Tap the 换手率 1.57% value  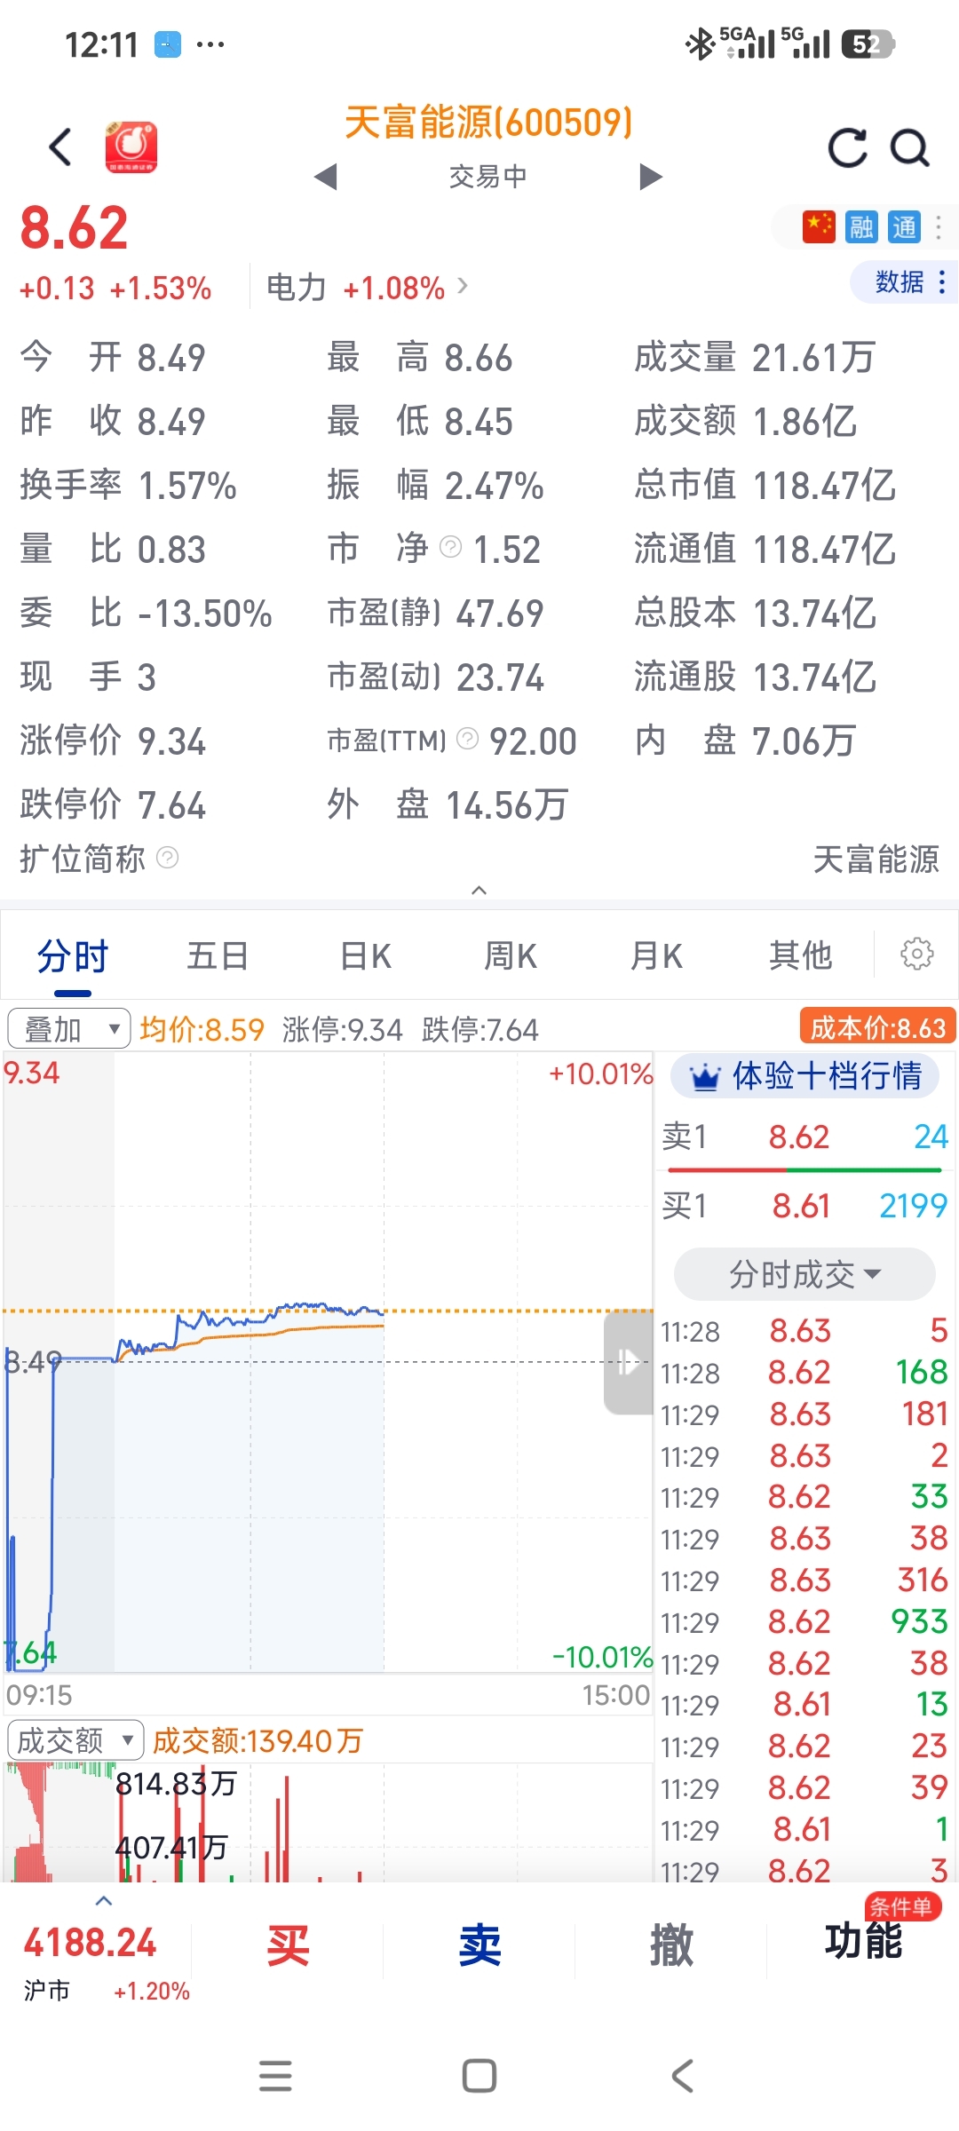pos(187,486)
